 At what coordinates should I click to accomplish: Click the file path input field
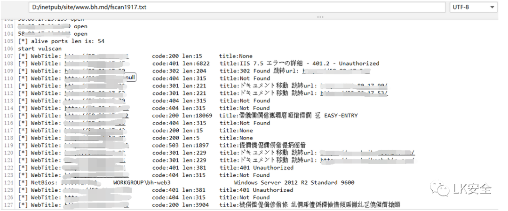235,8
